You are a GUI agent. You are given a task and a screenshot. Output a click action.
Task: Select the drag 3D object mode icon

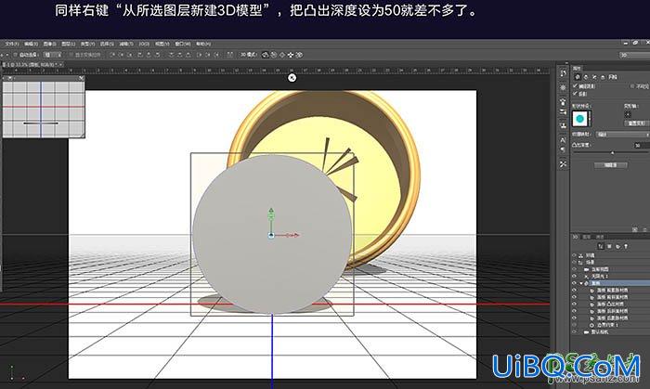[282, 55]
